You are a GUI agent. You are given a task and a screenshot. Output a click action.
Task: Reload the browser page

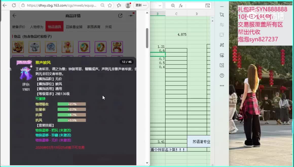14,5
